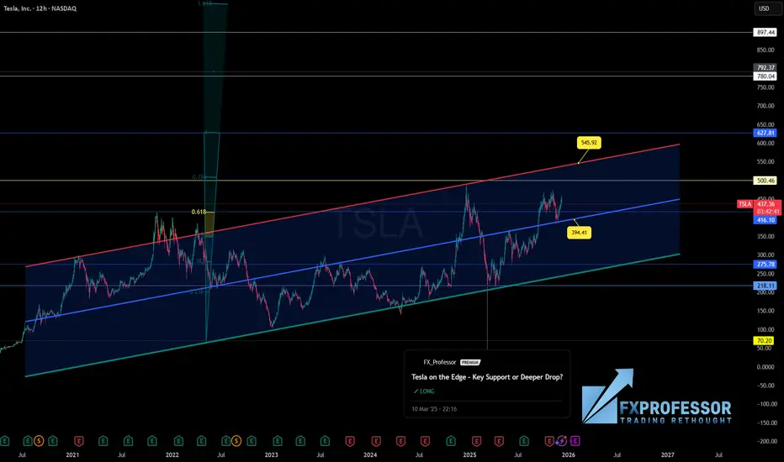Click the -200.00 tick on the price axis
Screen dimensions: 784x462
pos(765,441)
